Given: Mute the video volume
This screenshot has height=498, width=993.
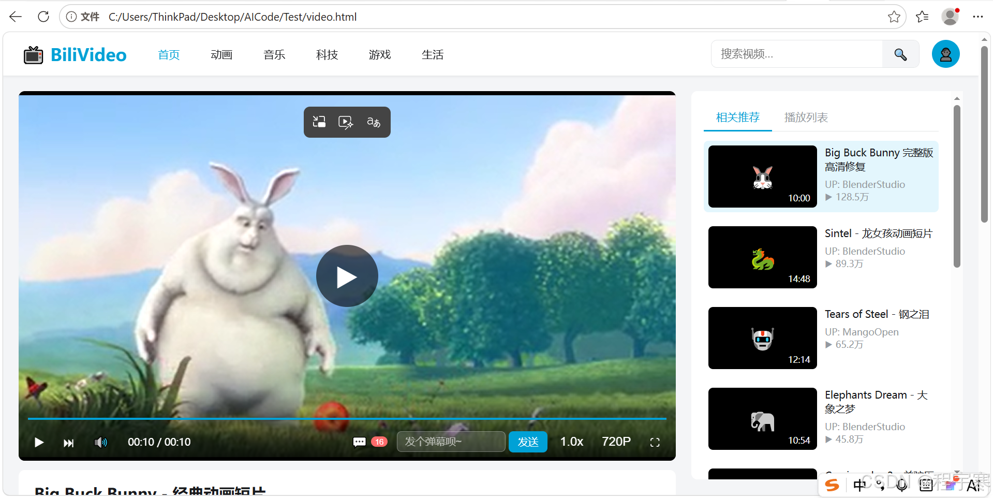Looking at the screenshot, I should (101, 442).
